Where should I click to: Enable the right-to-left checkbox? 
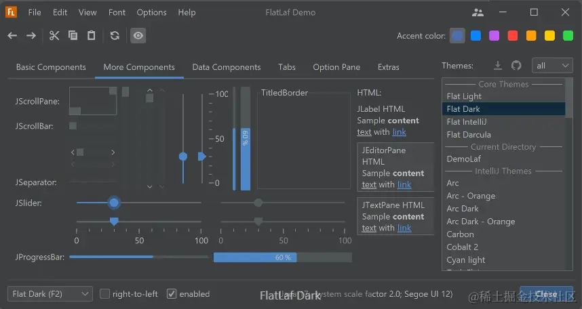pos(129,294)
